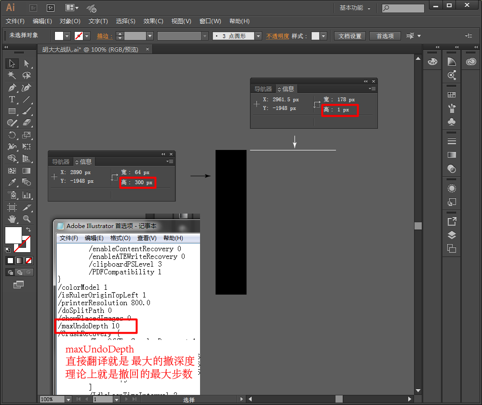Select the Magic Wand tool
This screenshot has height=405, width=482.
(x=12, y=75)
